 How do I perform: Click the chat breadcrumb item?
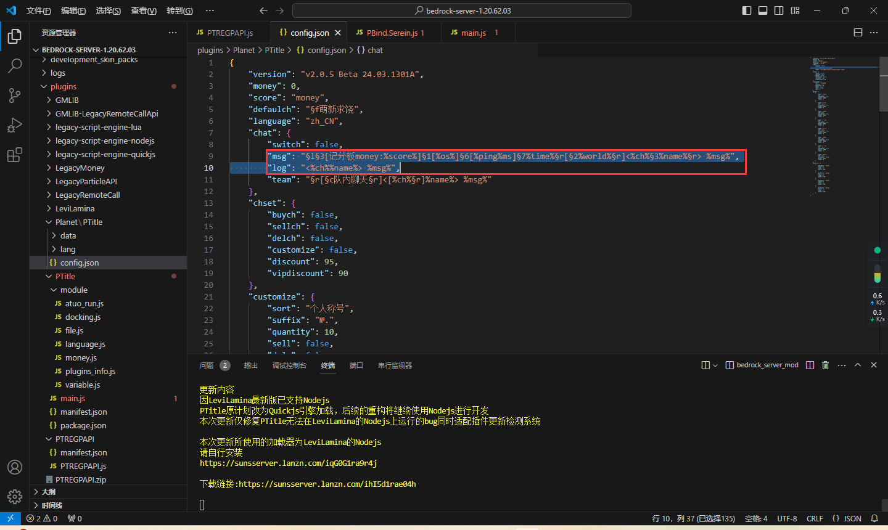(x=370, y=50)
